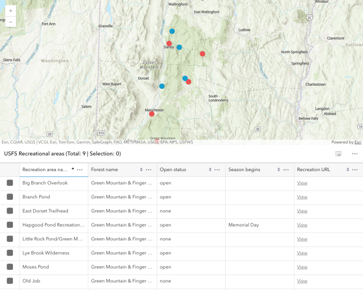Check the row checkbox for Big Branch Overlook
Viewport: 363px width, 290px height.
tap(10, 183)
